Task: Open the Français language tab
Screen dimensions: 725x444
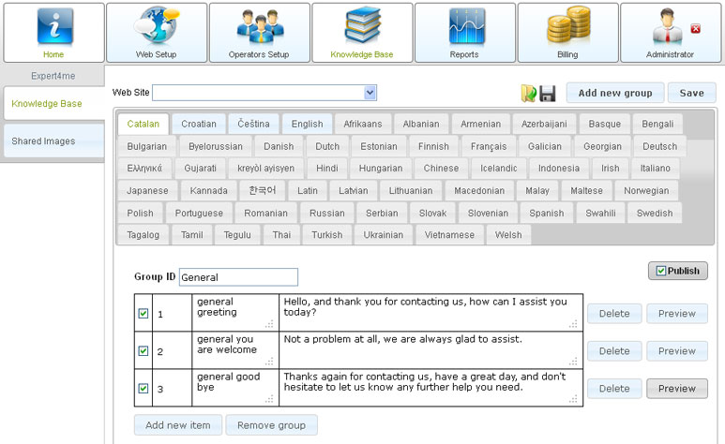Action: click(x=489, y=146)
